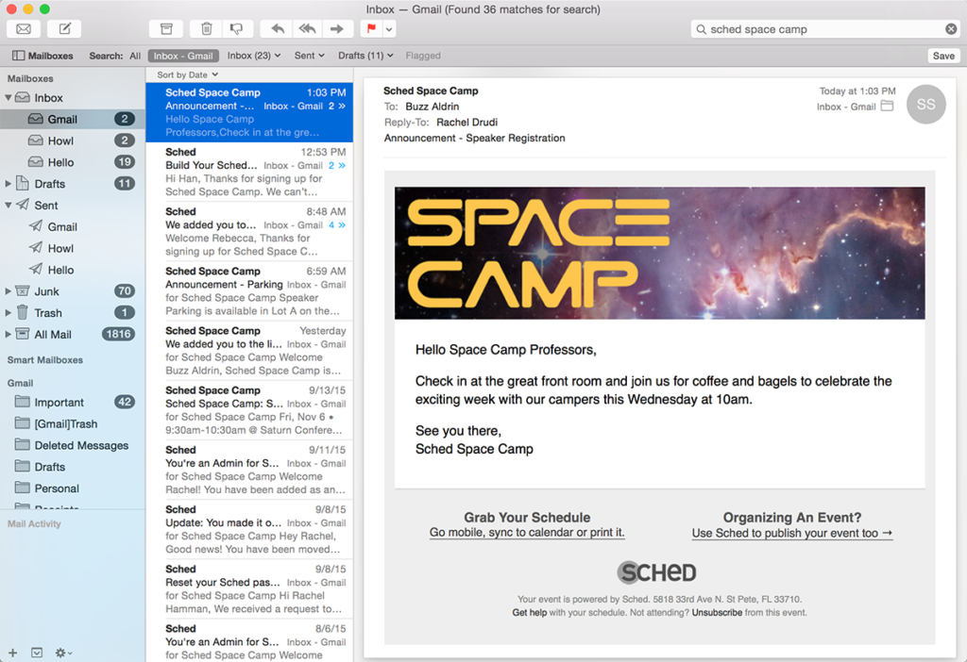967x662 pixels.
Task: Click Reply-To Rachel Drudi
Action: (x=467, y=122)
